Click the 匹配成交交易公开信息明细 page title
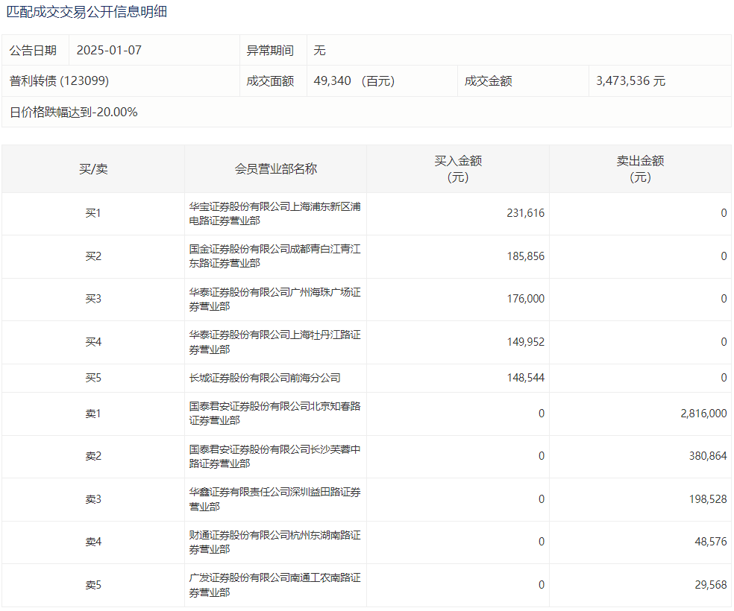Screen dimensions: 734x611 click(x=87, y=12)
